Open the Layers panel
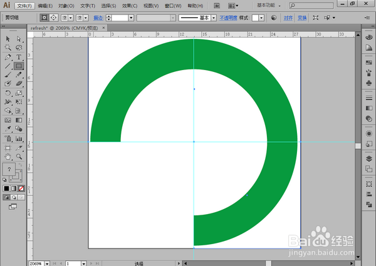 369,158
